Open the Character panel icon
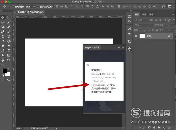Screen dimensions: 176x130 (x=129, y=29)
